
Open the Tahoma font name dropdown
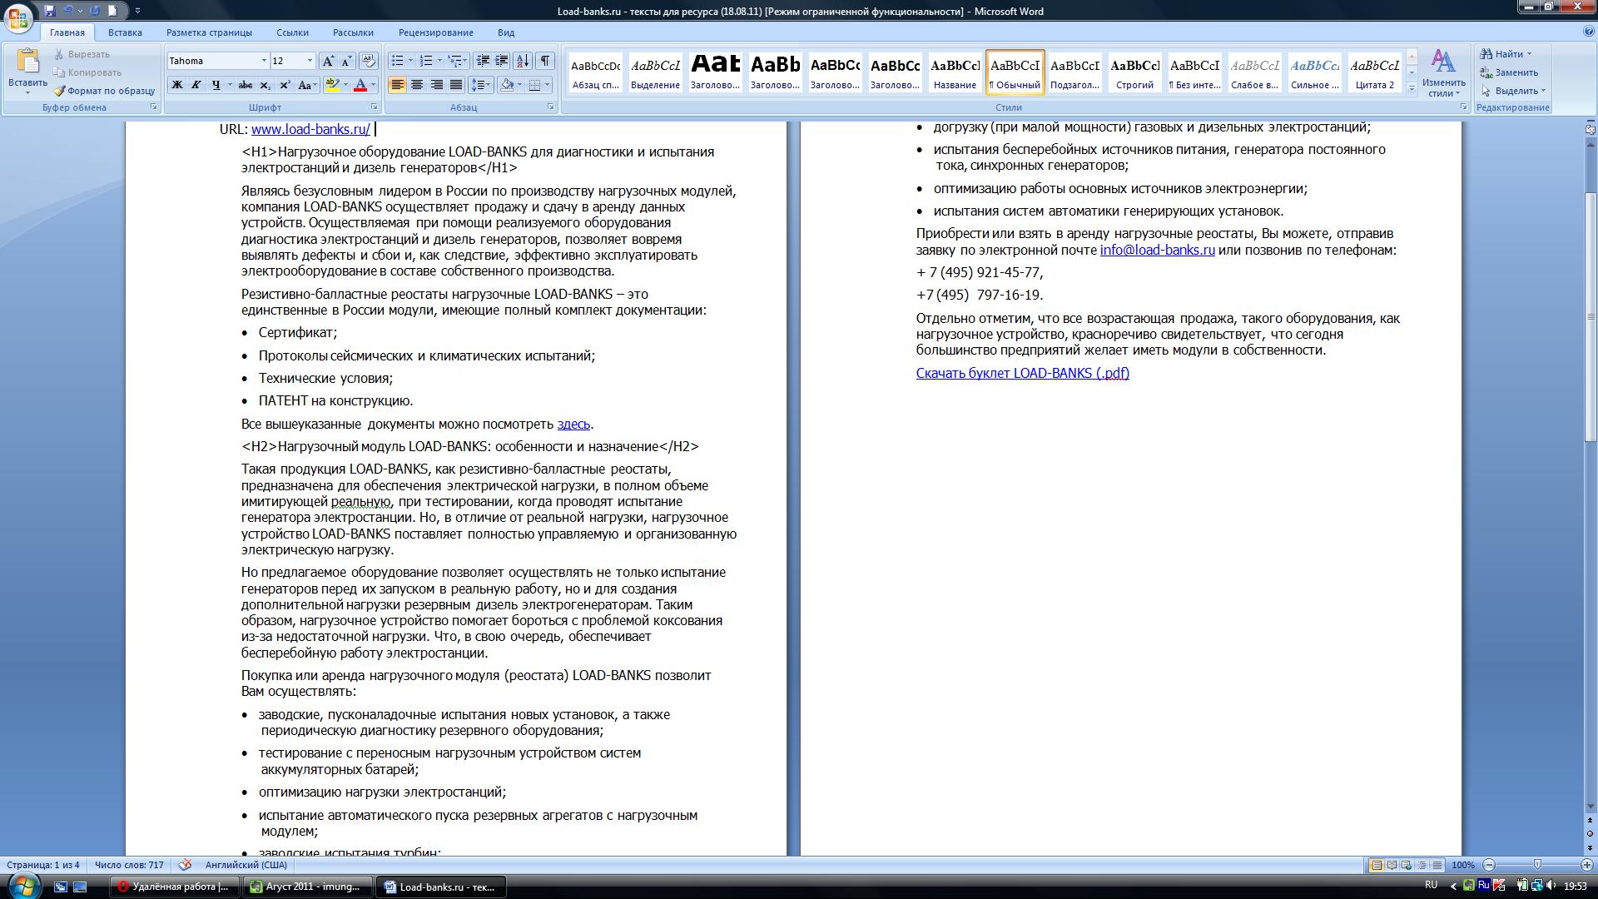(x=264, y=61)
